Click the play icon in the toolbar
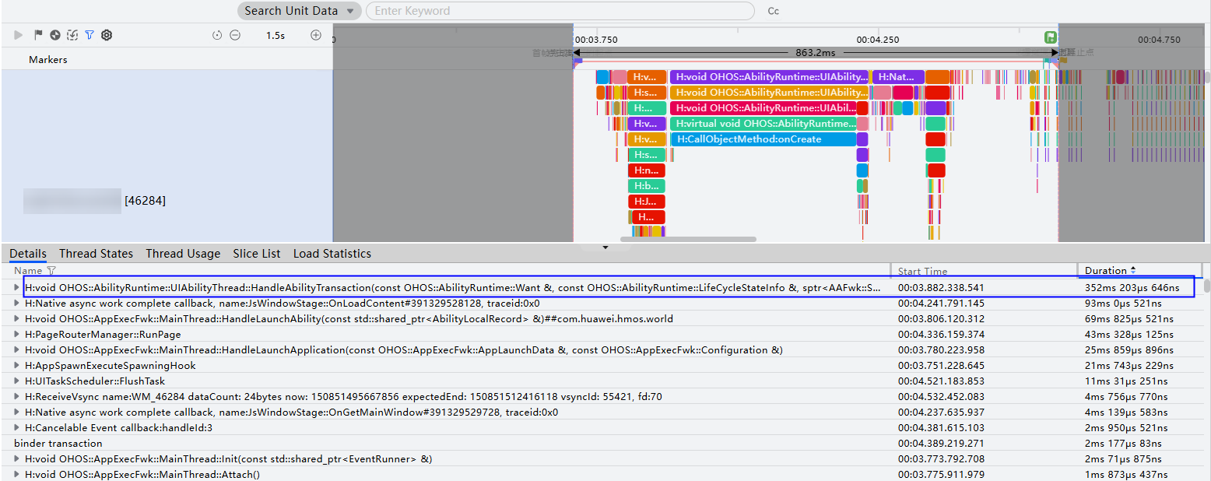Image resolution: width=1211 pixels, height=481 pixels. (19, 35)
